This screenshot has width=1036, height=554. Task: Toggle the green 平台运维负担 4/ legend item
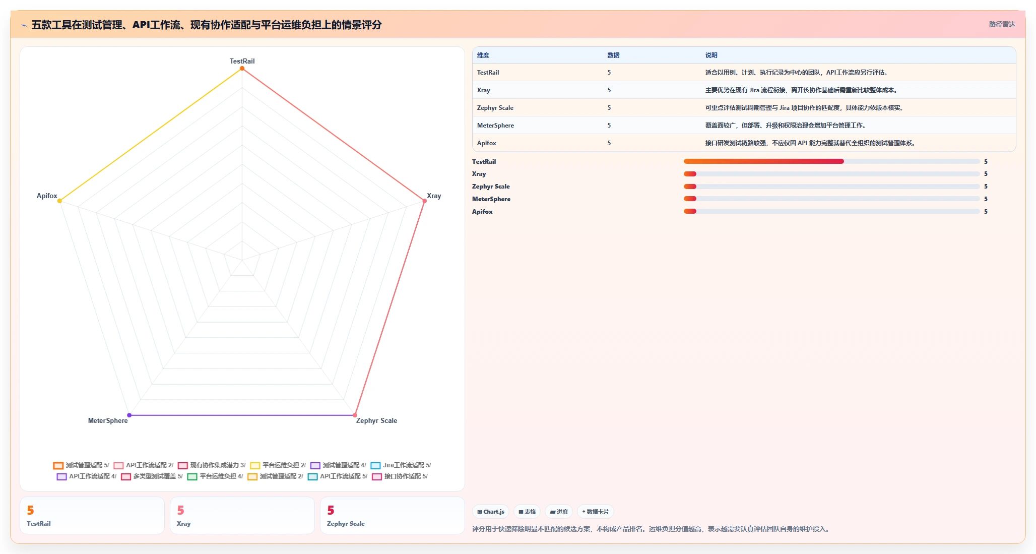[215, 476]
